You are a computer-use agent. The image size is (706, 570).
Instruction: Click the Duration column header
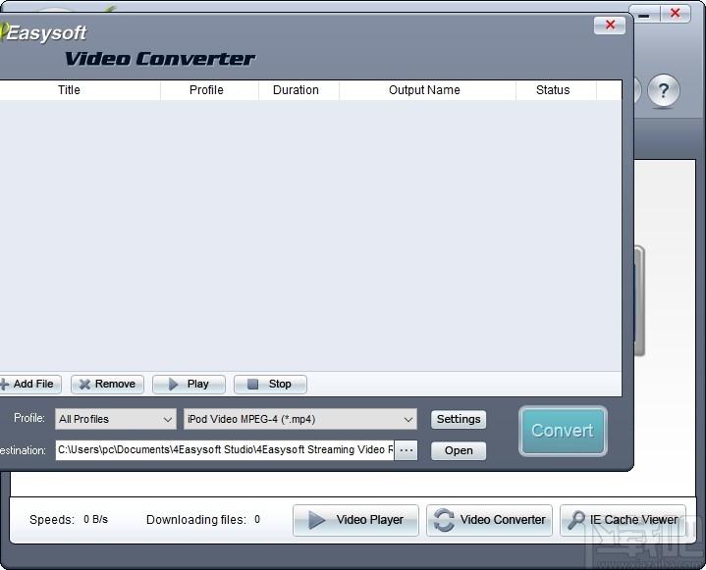(x=296, y=90)
